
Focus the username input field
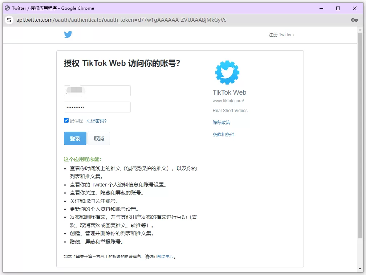97,90
